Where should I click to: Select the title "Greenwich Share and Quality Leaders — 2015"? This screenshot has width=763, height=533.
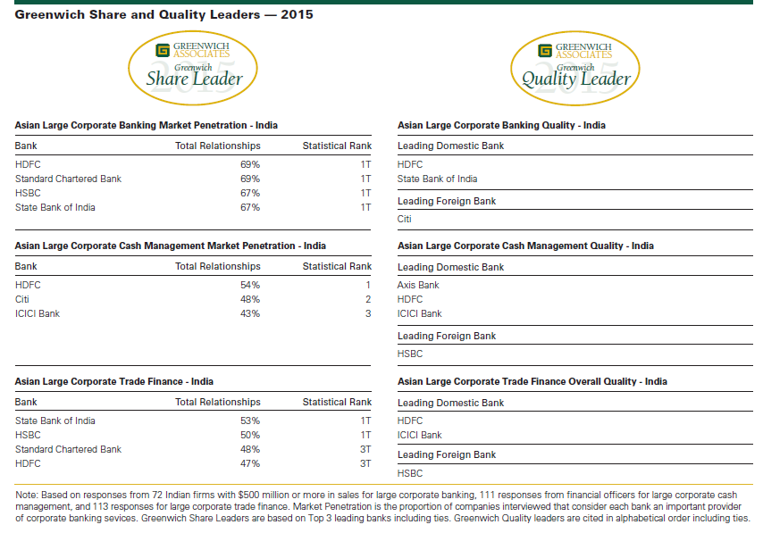[164, 14]
